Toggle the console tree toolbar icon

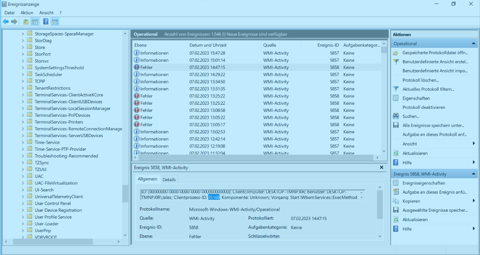click(35, 22)
